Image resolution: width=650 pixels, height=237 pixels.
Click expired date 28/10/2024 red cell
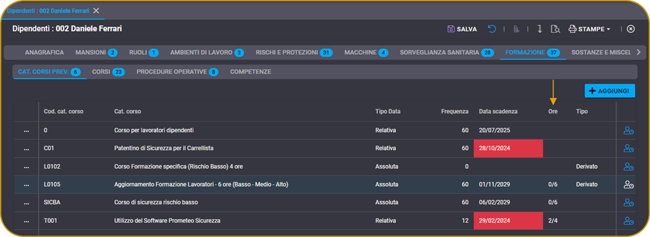click(x=508, y=148)
